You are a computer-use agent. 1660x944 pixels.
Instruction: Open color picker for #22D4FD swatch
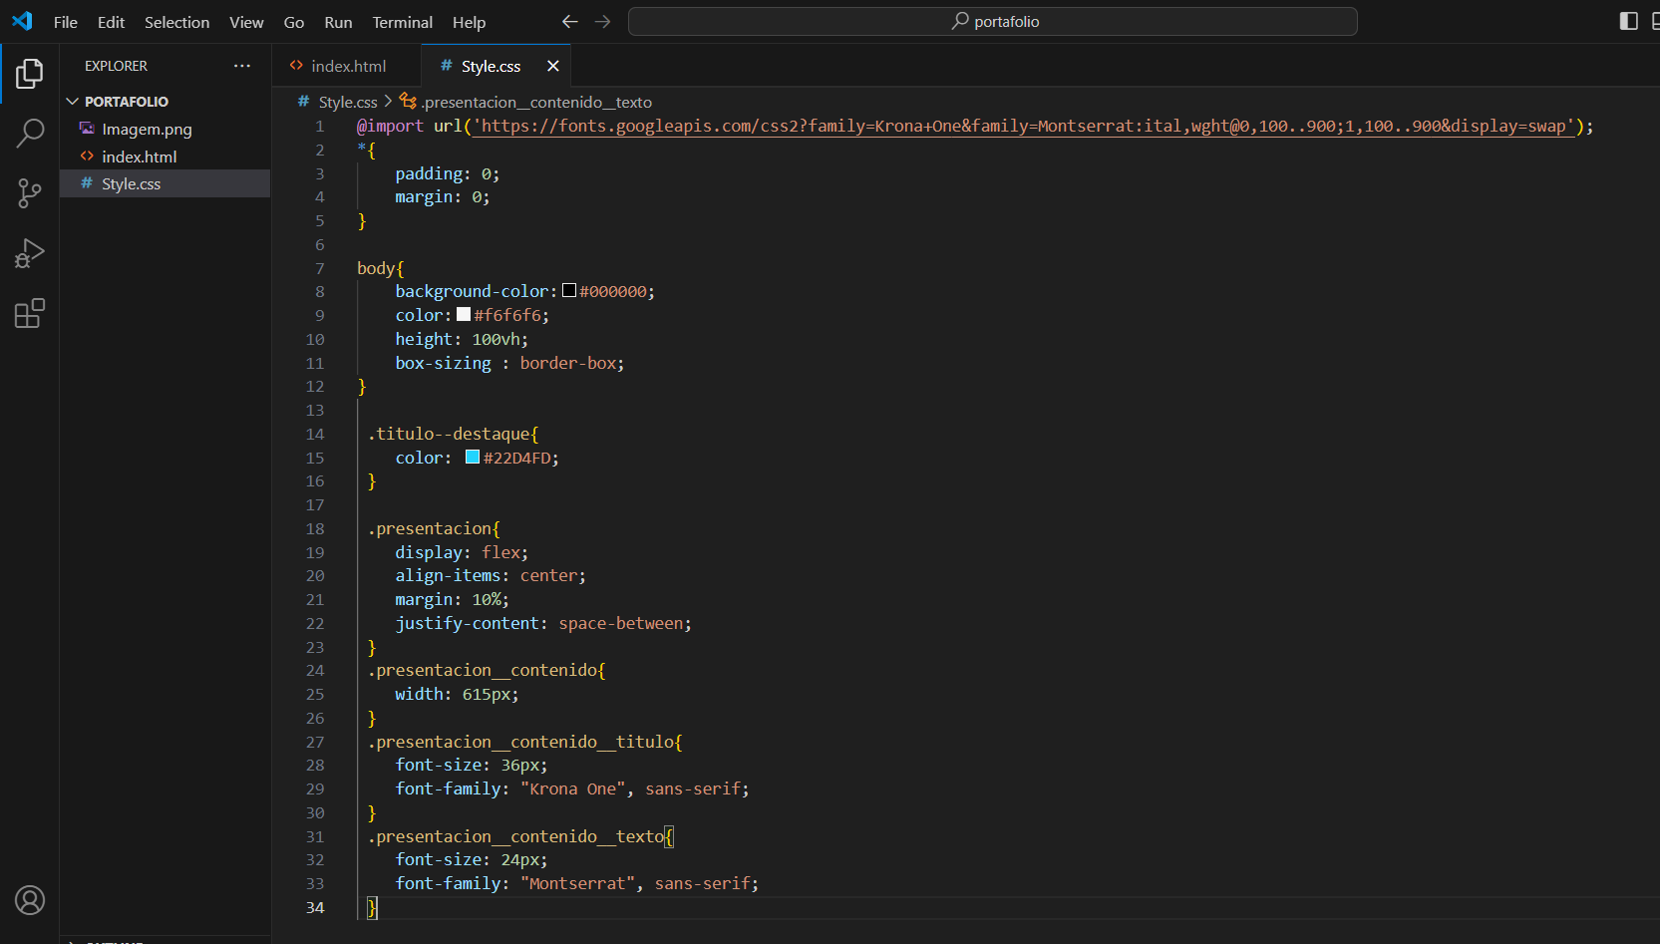pyautogui.click(x=473, y=457)
